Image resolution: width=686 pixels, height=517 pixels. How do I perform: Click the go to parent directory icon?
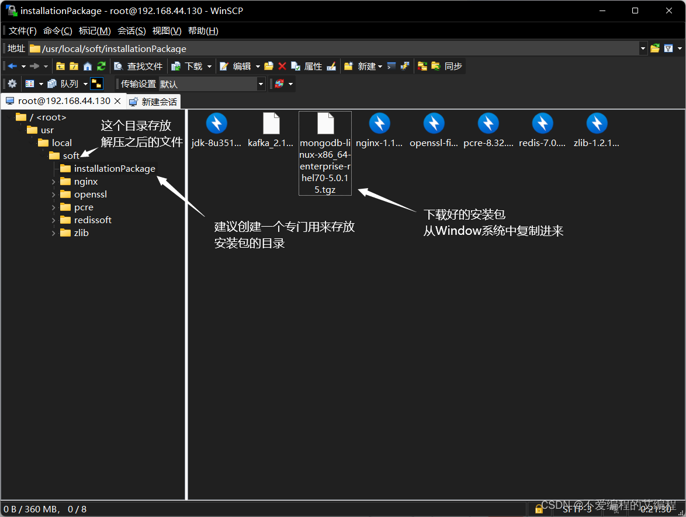coord(61,66)
